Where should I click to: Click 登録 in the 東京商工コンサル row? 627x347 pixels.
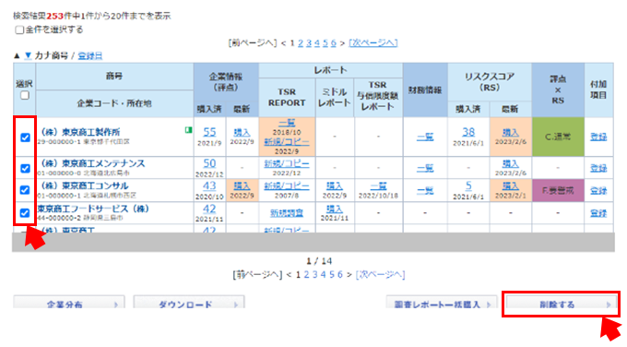click(x=598, y=190)
